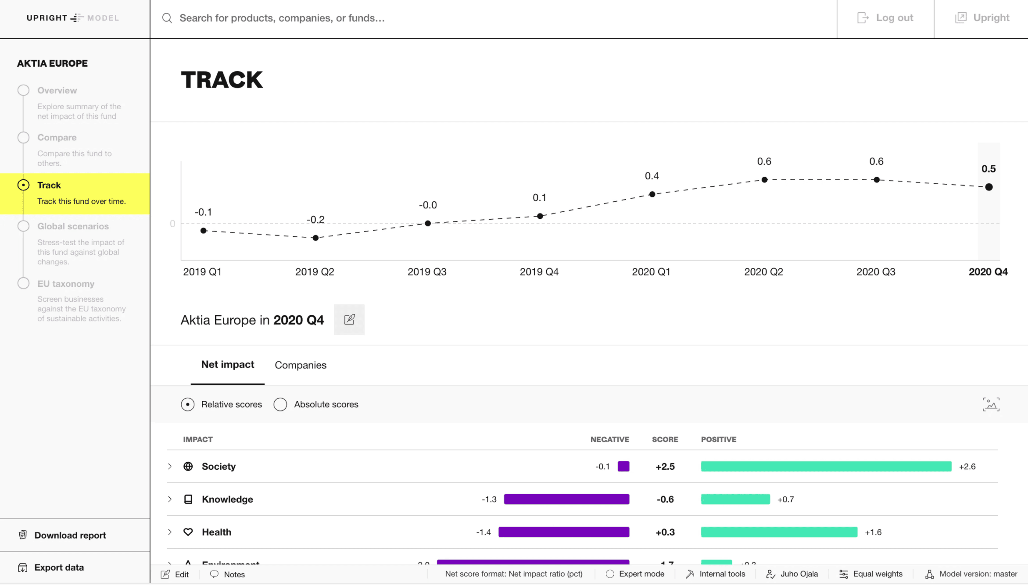This screenshot has width=1028, height=585.
Task: Click Download report
Action: coord(70,535)
